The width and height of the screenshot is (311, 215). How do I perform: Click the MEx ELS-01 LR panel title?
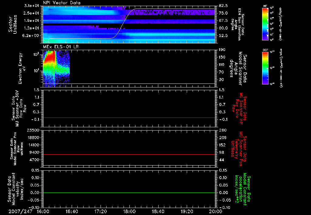click(x=61, y=47)
